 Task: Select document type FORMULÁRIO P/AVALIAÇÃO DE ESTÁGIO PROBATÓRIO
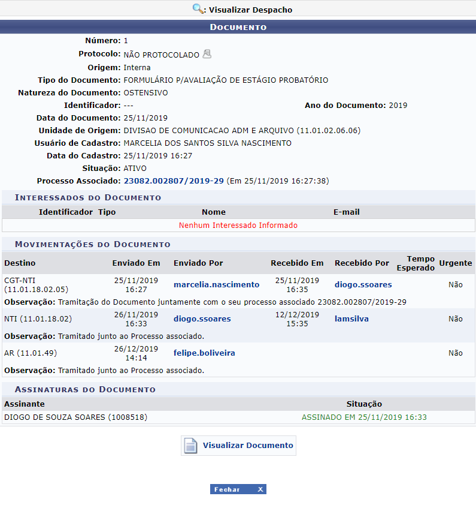pyautogui.click(x=226, y=80)
